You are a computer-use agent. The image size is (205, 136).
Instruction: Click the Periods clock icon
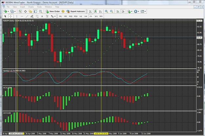click(x=136, y=11)
